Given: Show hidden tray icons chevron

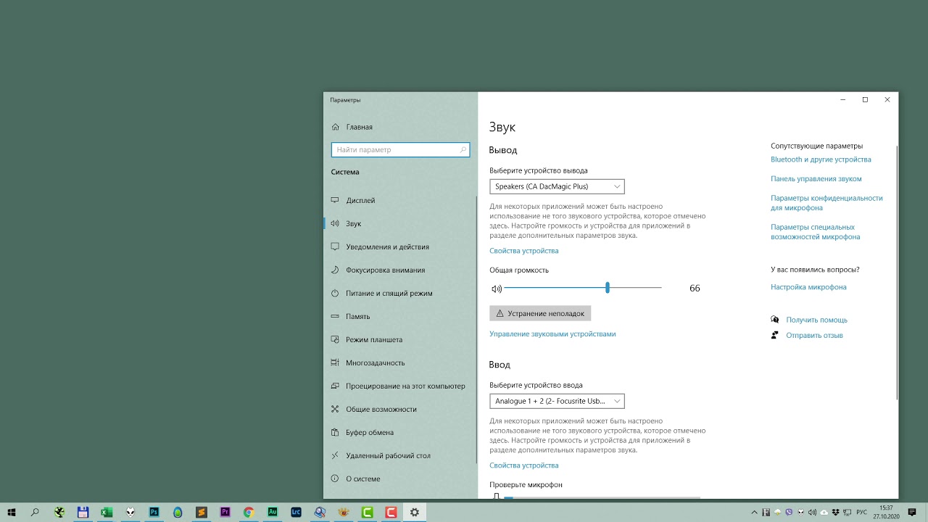Looking at the screenshot, I should point(755,512).
